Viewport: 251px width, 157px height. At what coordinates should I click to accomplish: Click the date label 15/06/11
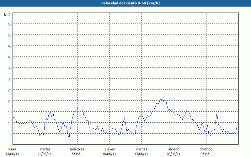(77, 154)
